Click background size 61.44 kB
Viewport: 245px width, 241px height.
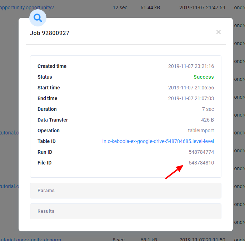[150, 8]
